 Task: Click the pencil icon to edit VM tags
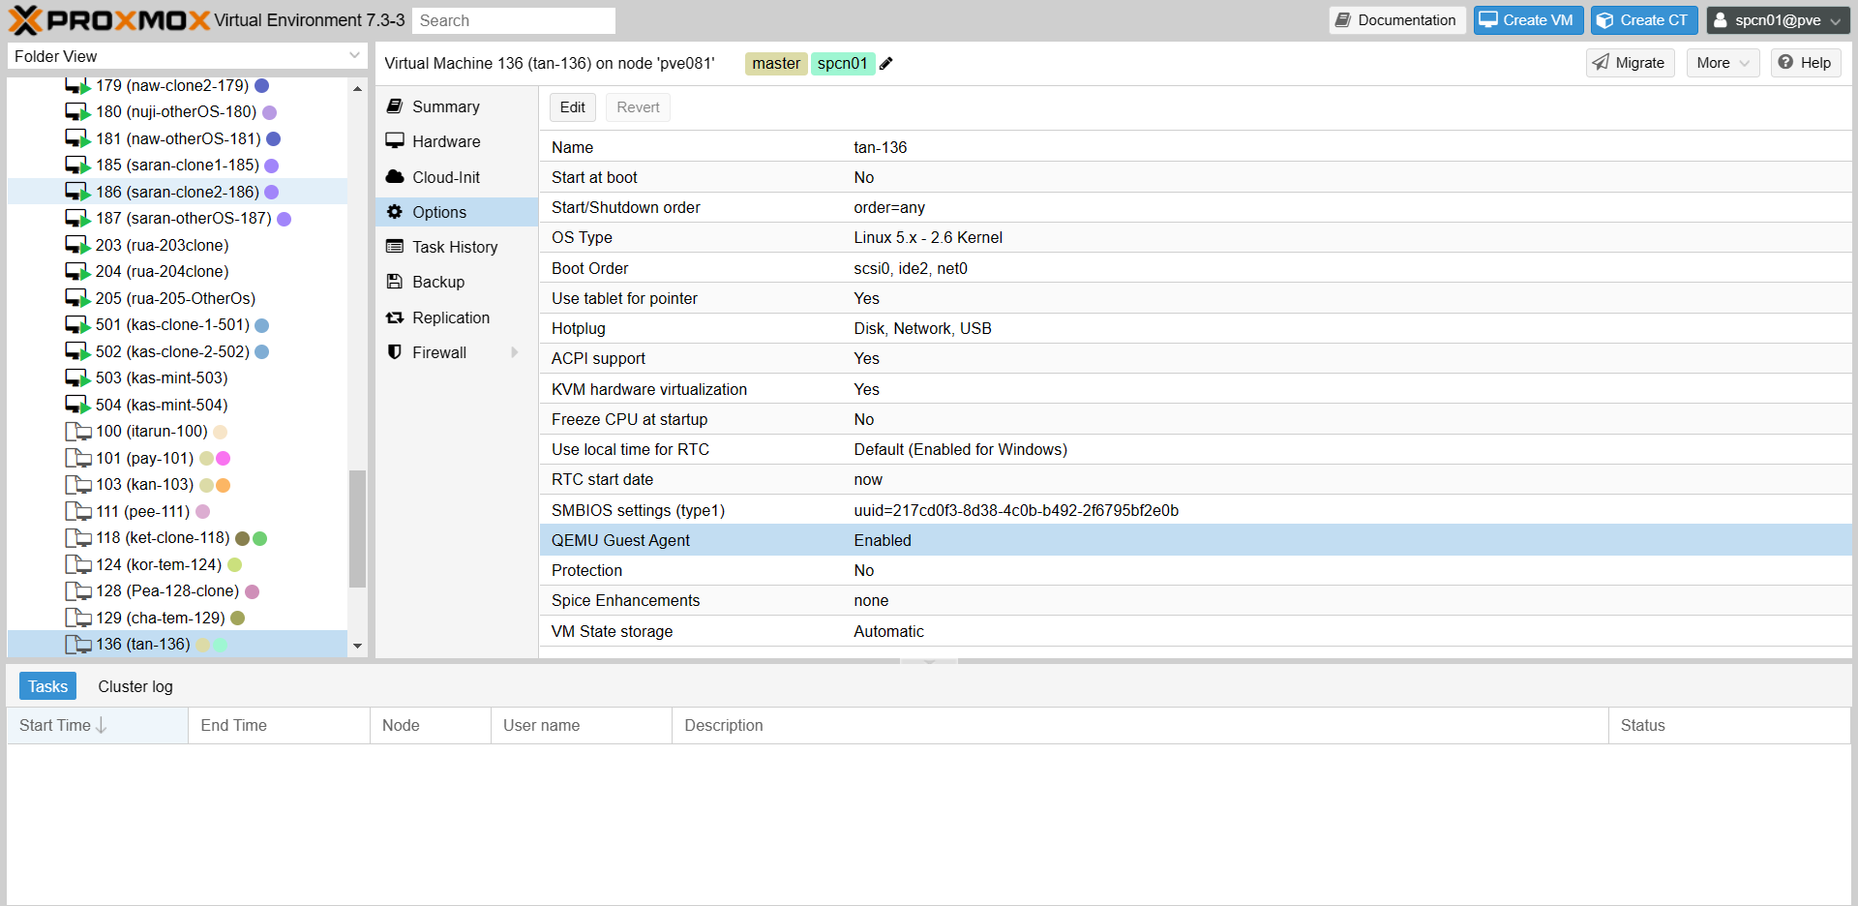(x=886, y=64)
